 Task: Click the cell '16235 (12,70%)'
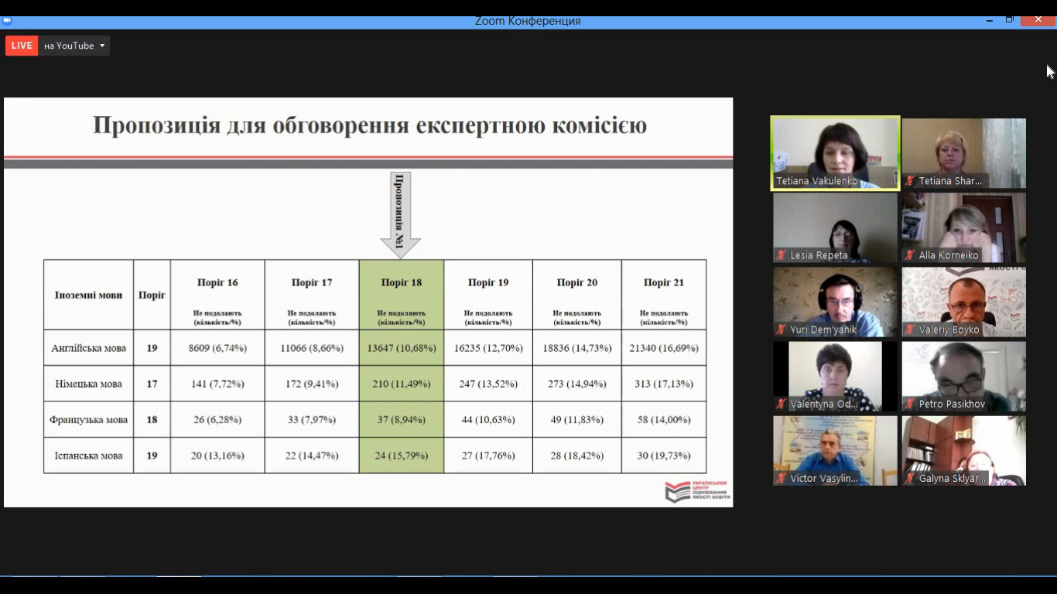pos(488,348)
